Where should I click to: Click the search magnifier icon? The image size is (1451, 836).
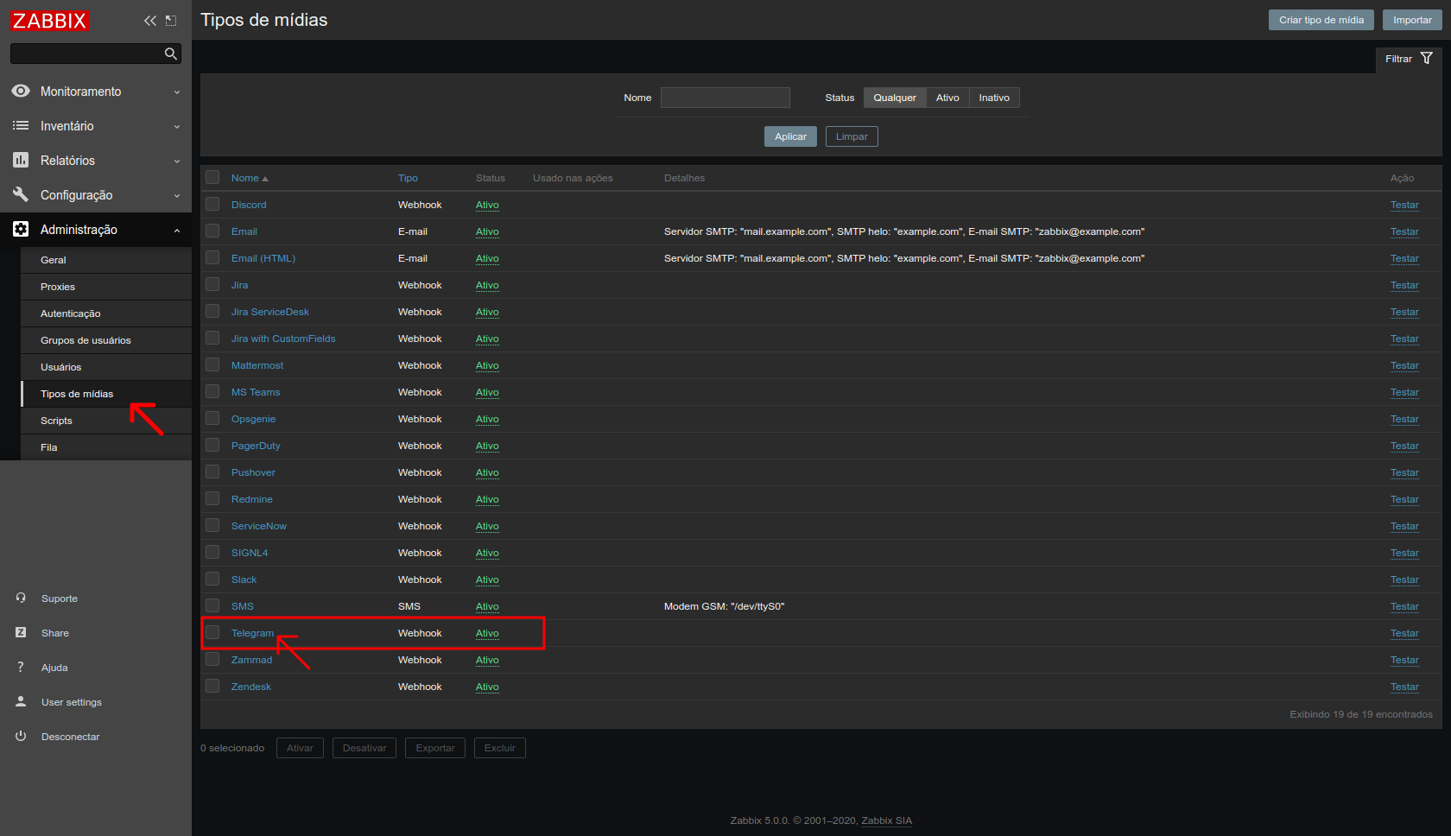tap(171, 54)
